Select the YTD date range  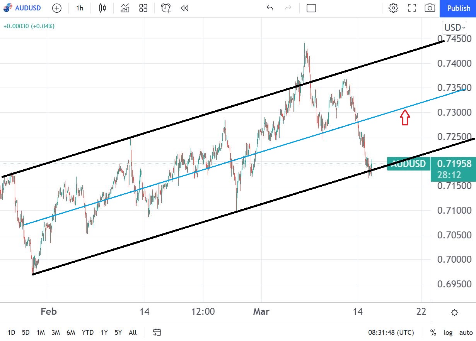88,333
